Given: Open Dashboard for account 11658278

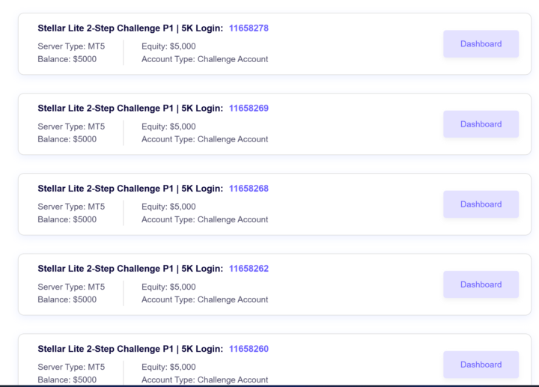Looking at the screenshot, I should click(481, 44).
